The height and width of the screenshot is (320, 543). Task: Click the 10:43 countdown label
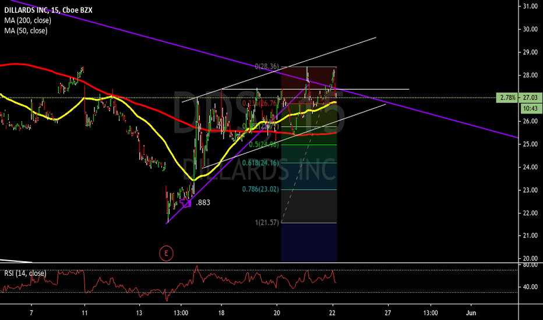tap(530, 108)
